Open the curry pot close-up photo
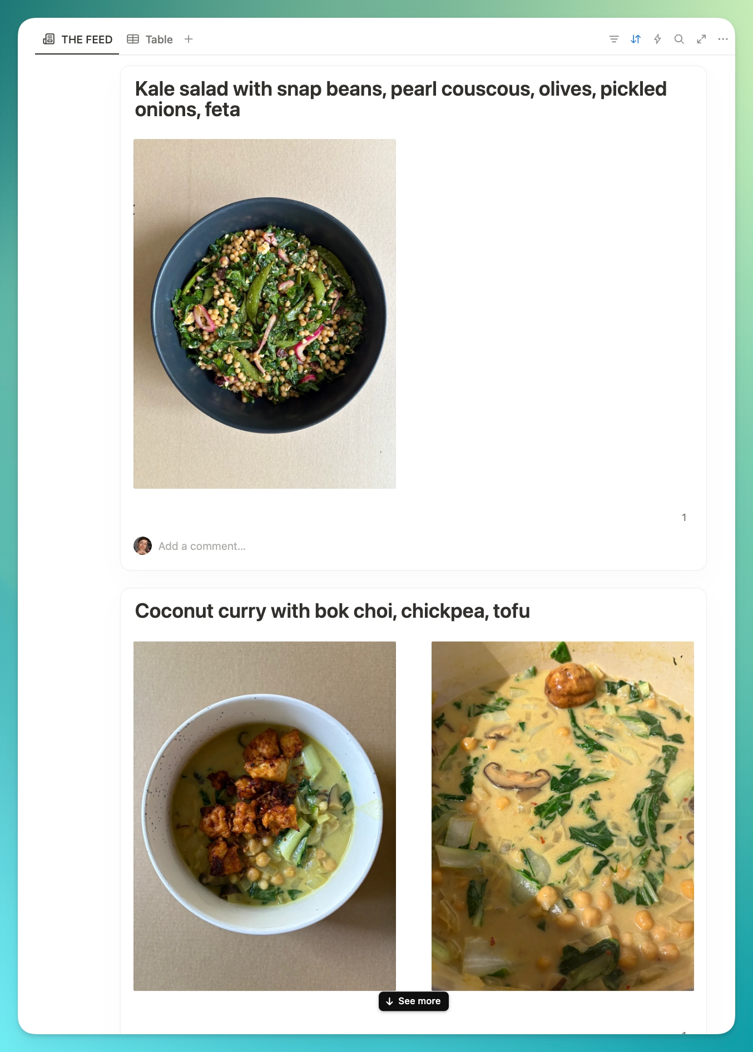This screenshot has width=753, height=1052. tap(563, 816)
